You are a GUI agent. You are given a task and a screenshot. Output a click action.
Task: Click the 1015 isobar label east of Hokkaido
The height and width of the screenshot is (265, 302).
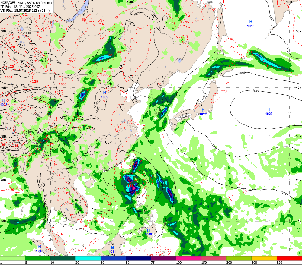point(242,73)
